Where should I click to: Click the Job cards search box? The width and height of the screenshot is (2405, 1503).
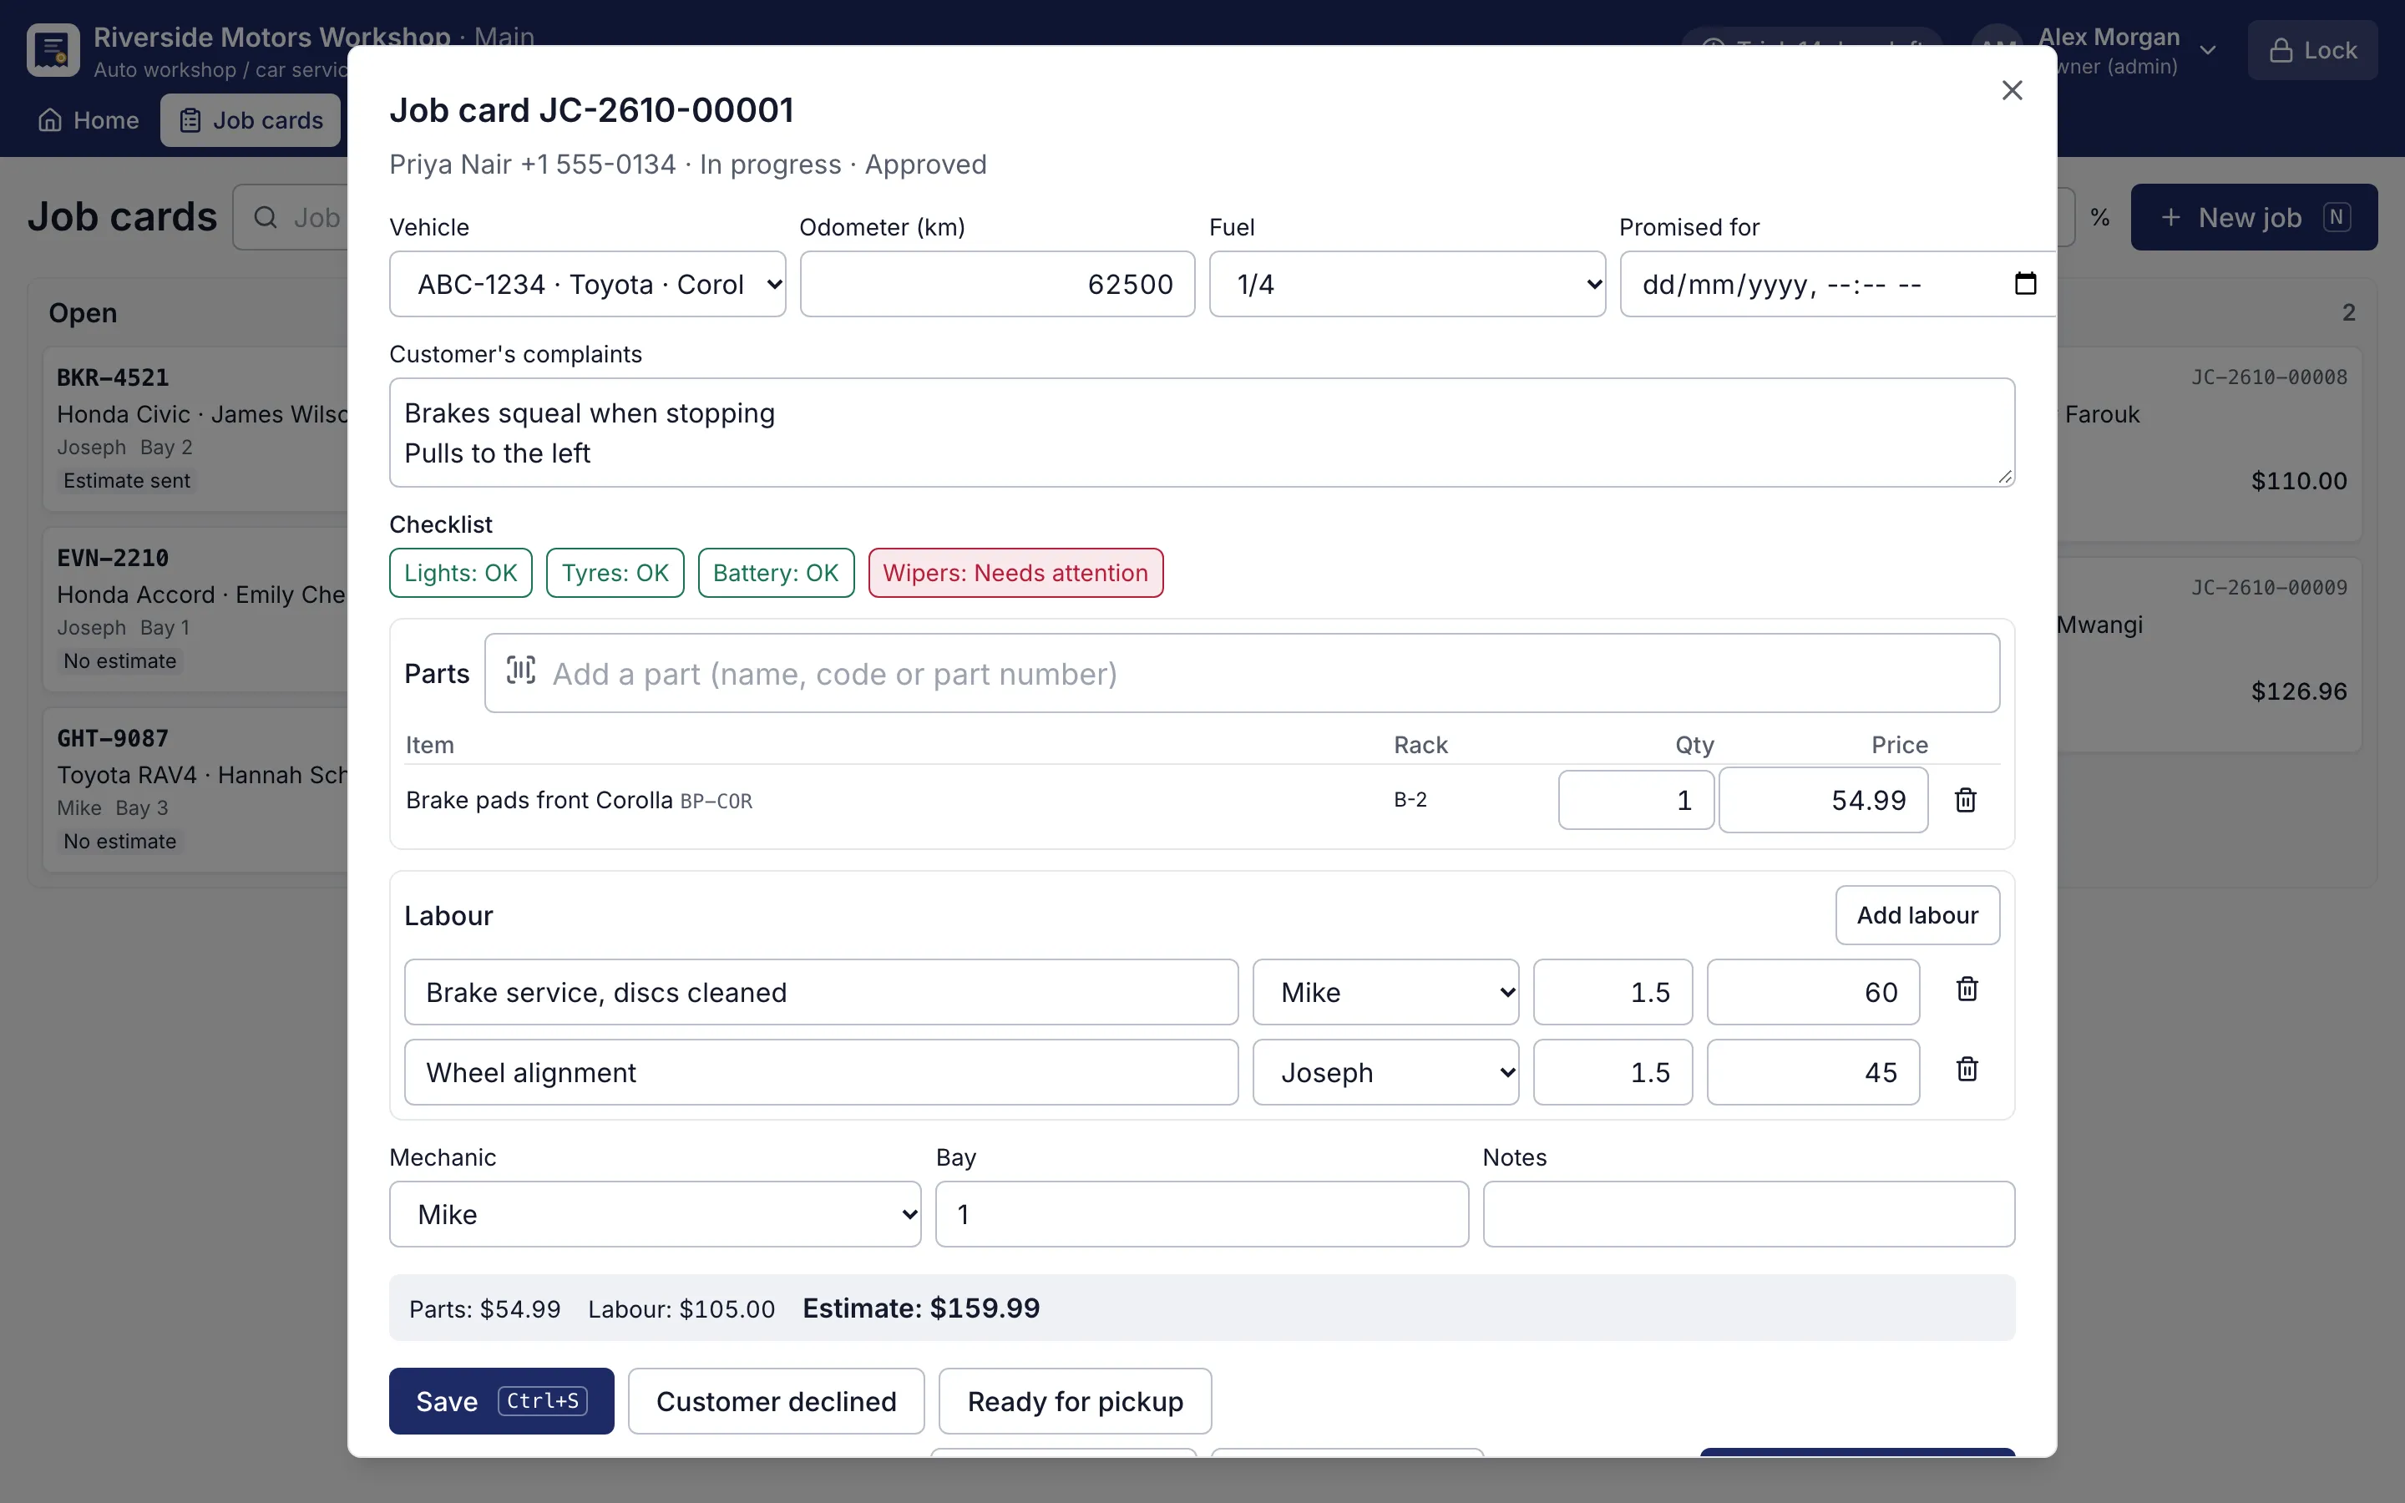[291, 217]
